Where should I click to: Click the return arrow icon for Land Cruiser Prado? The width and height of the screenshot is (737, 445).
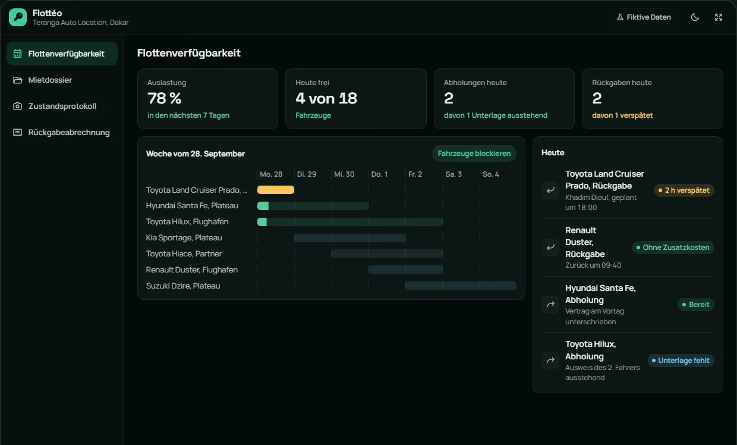550,190
